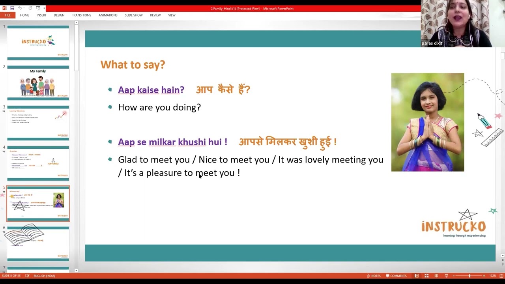Click the Hindi text 'आप कैसे हैं?'

click(223, 90)
